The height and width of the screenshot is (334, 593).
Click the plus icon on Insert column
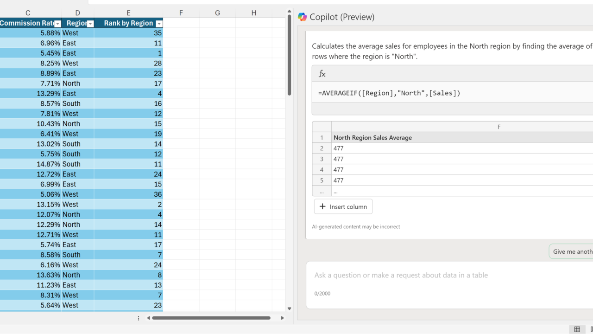tap(323, 207)
